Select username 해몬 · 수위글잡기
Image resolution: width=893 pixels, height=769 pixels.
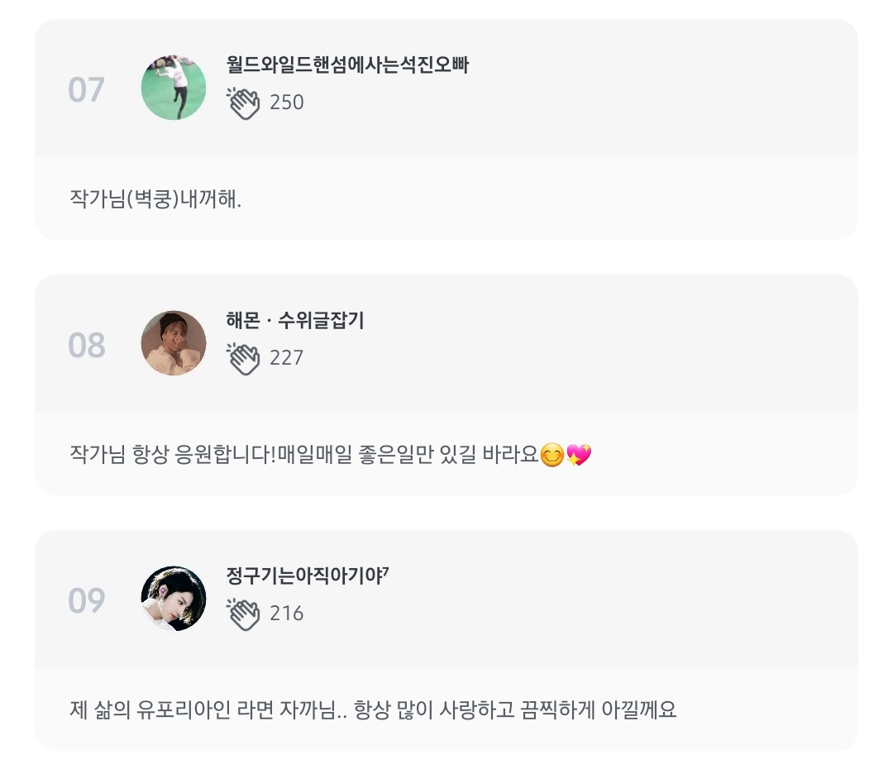pyautogui.click(x=295, y=322)
